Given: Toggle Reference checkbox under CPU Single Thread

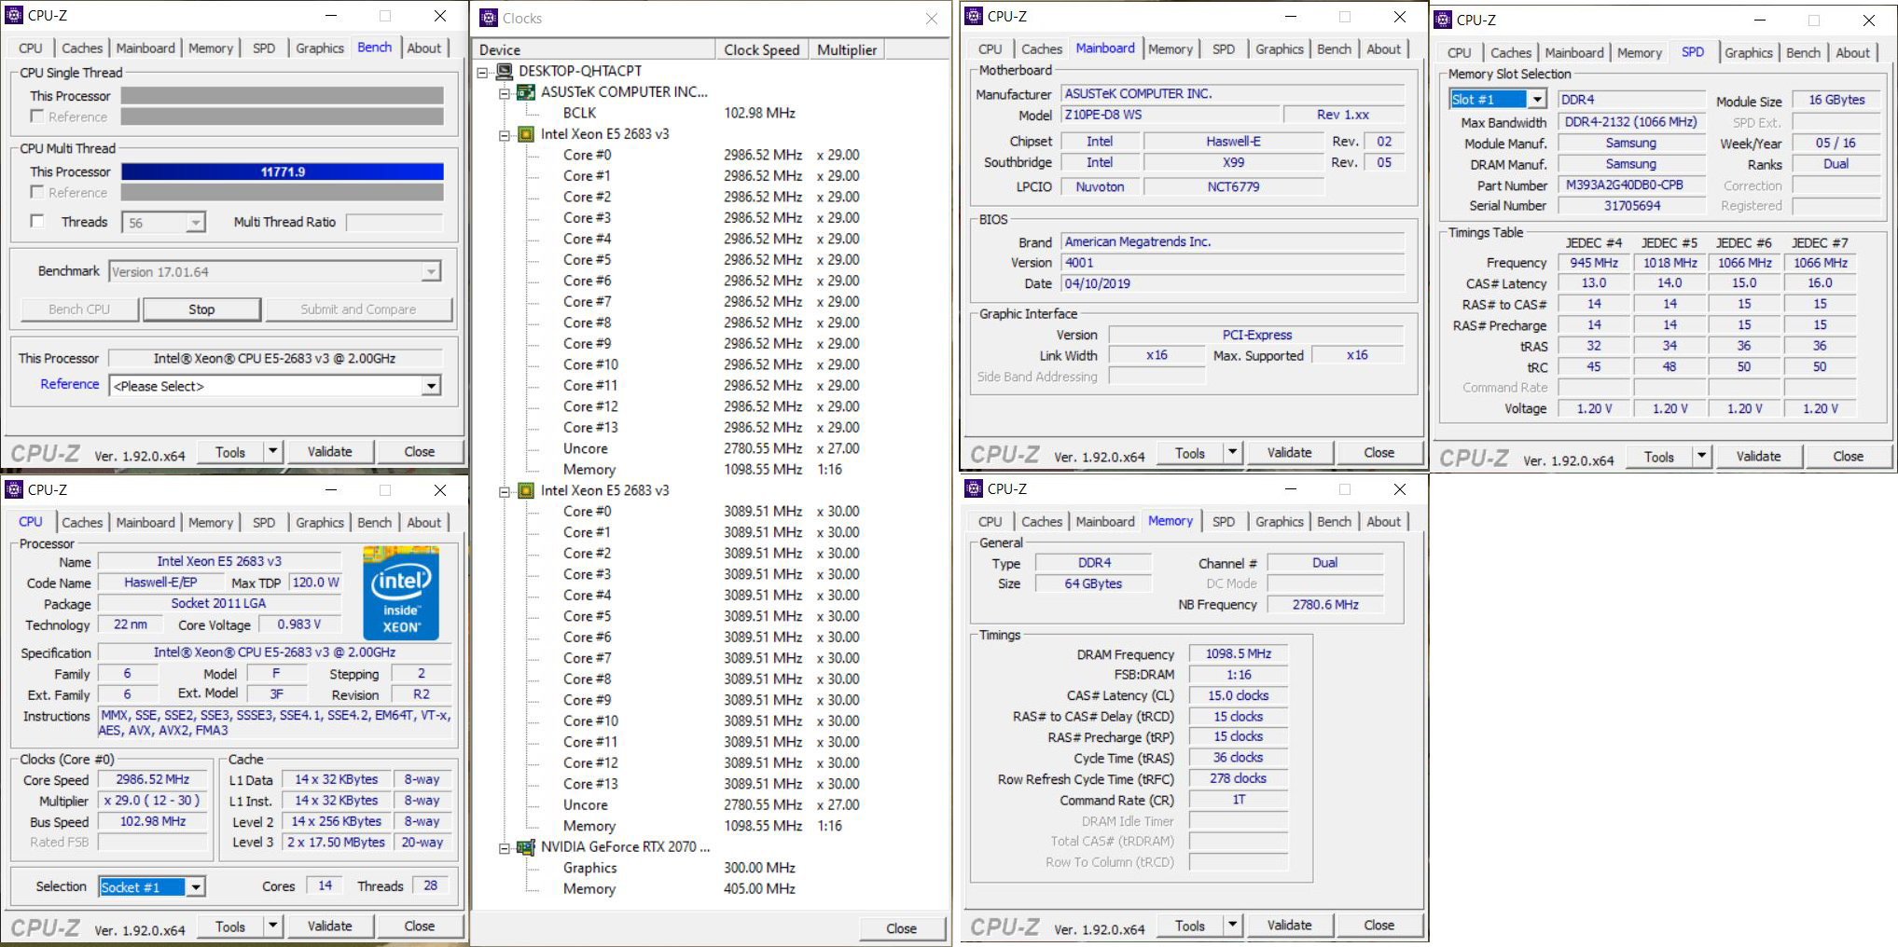Looking at the screenshot, I should (37, 117).
